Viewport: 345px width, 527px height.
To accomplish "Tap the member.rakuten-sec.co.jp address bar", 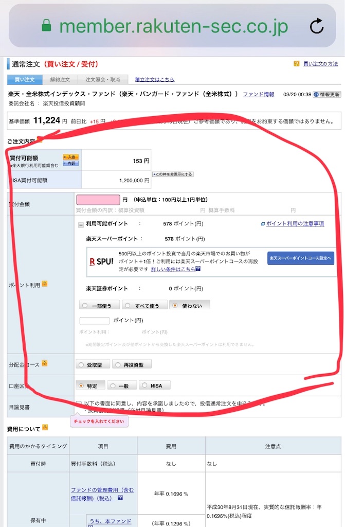I will pyautogui.click(x=172, y=26).
